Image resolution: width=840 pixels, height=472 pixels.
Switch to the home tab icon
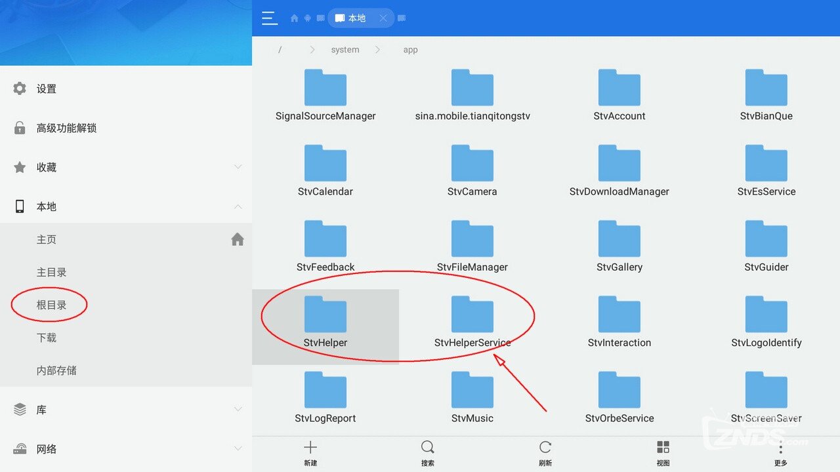[x=294, y=18]
